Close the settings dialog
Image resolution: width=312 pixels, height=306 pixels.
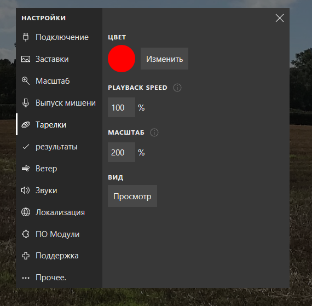click(279, 18)
